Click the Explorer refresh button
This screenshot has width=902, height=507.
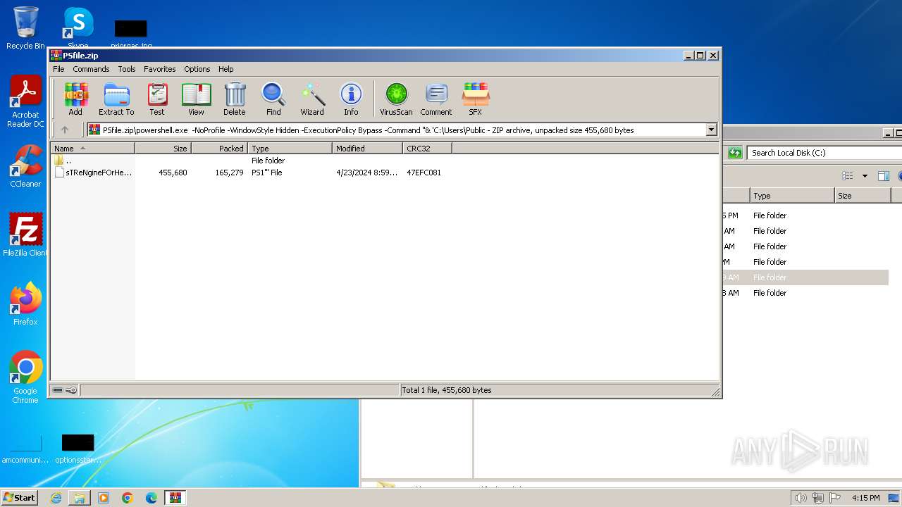click(735, 153)
